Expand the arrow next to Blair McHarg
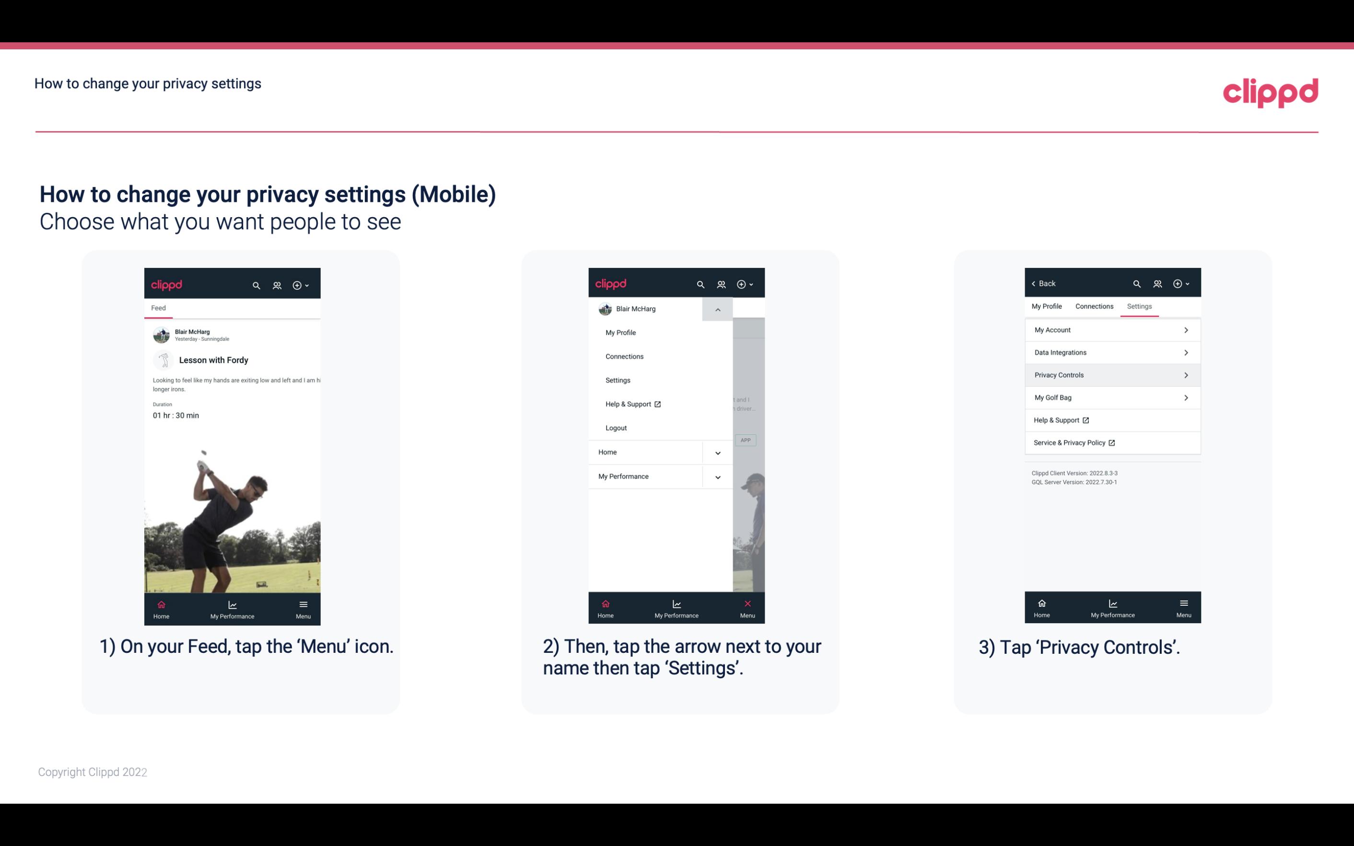The height and width of the screenshot is (846, 1354). [717, 310]
